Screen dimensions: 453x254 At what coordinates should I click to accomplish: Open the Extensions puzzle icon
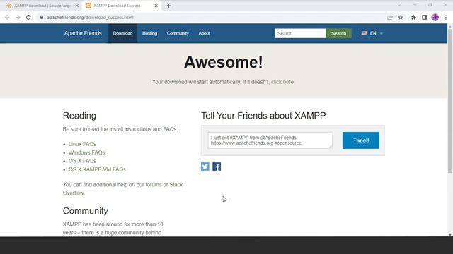413,17
